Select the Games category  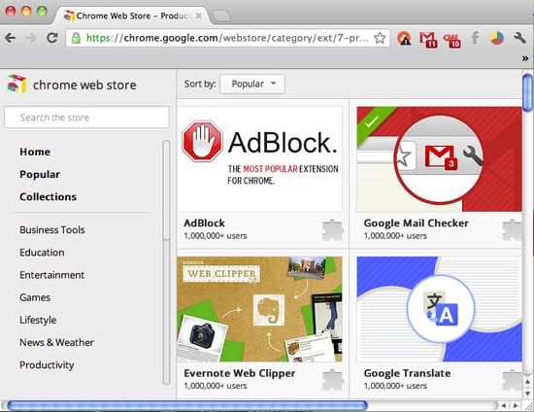click(x=35, y=297)
